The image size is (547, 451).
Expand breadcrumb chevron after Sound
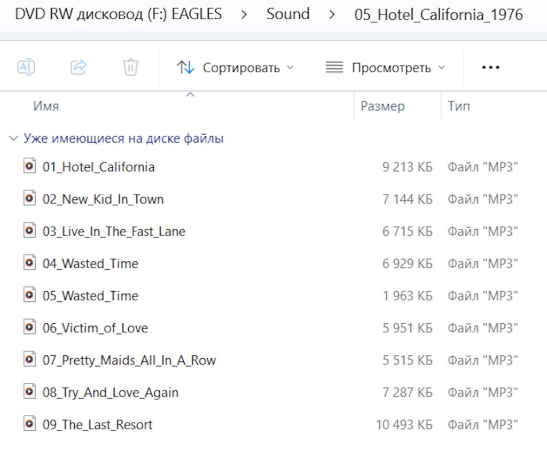pos(332,14)
